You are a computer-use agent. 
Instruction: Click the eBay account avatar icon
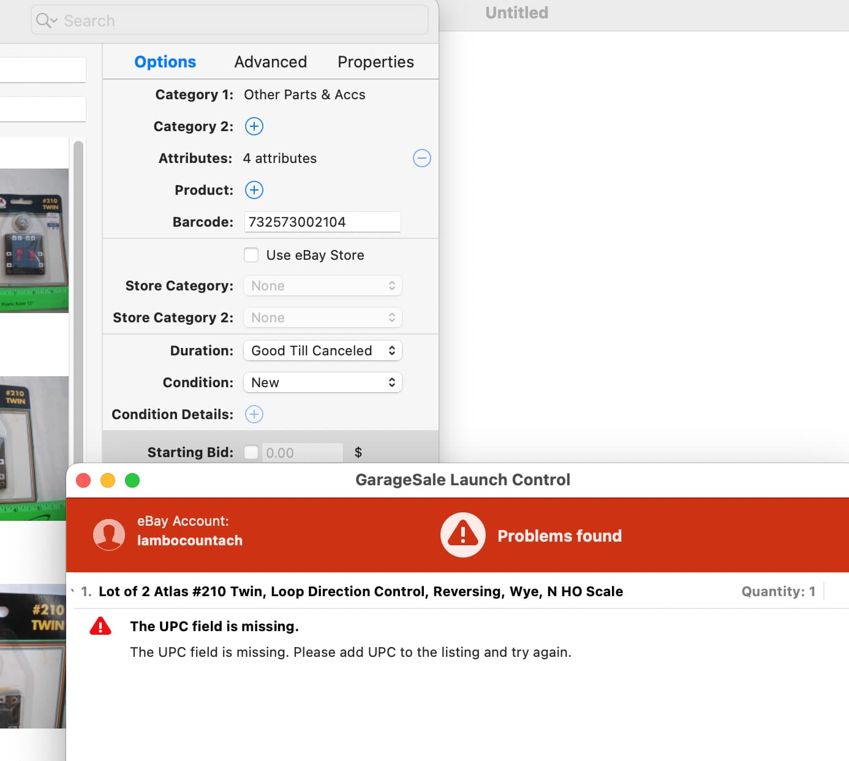click(x=109, y=534)
